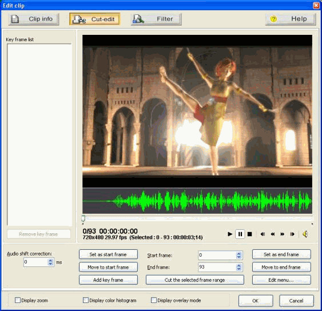Fast-forward using the double-arrow icon

283,234
